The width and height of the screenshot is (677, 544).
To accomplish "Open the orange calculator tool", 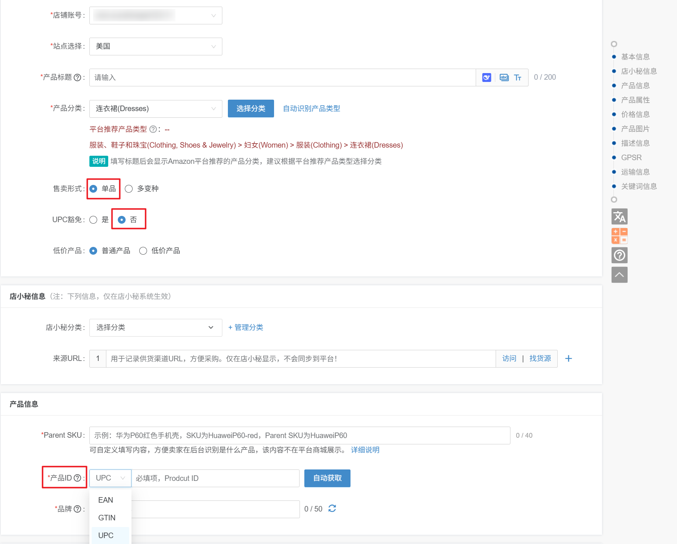I will coord(619,236).
